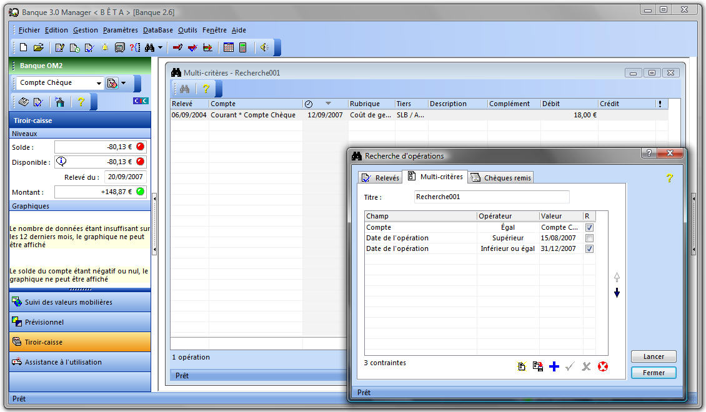Click the red circle X delete-all icon
Viewport: 706px width, 412px height.
tap(602, 367)
